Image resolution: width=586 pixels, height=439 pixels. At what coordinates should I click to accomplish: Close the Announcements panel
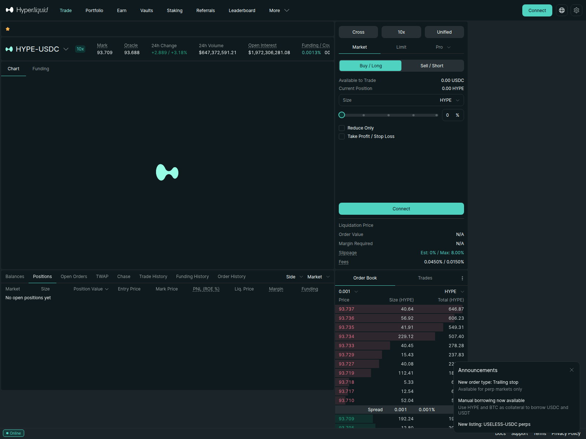coord(572,370)
